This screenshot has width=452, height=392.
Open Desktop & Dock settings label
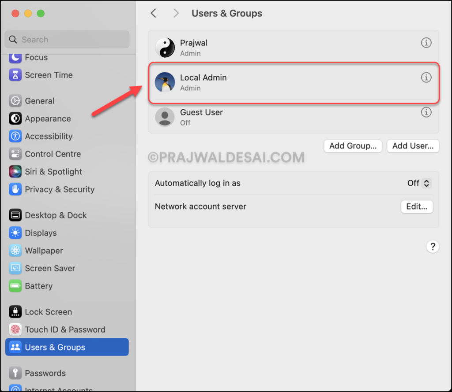click(56, 215)
